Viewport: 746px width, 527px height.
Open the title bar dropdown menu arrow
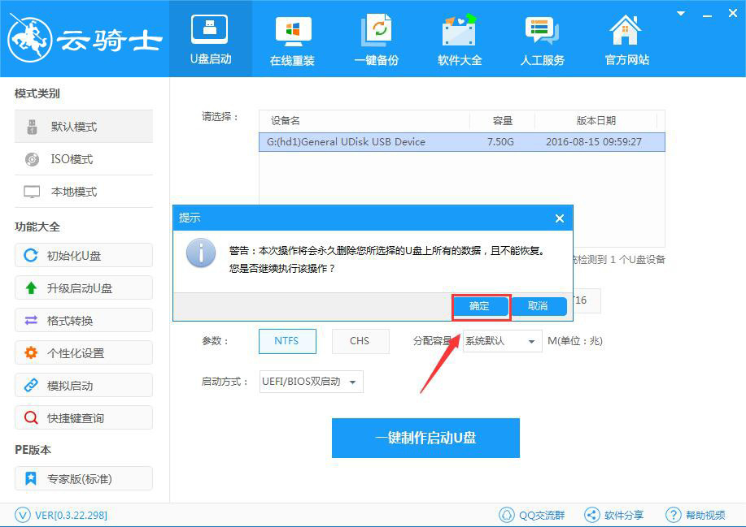pyautogui.click(x=681, y=14)
